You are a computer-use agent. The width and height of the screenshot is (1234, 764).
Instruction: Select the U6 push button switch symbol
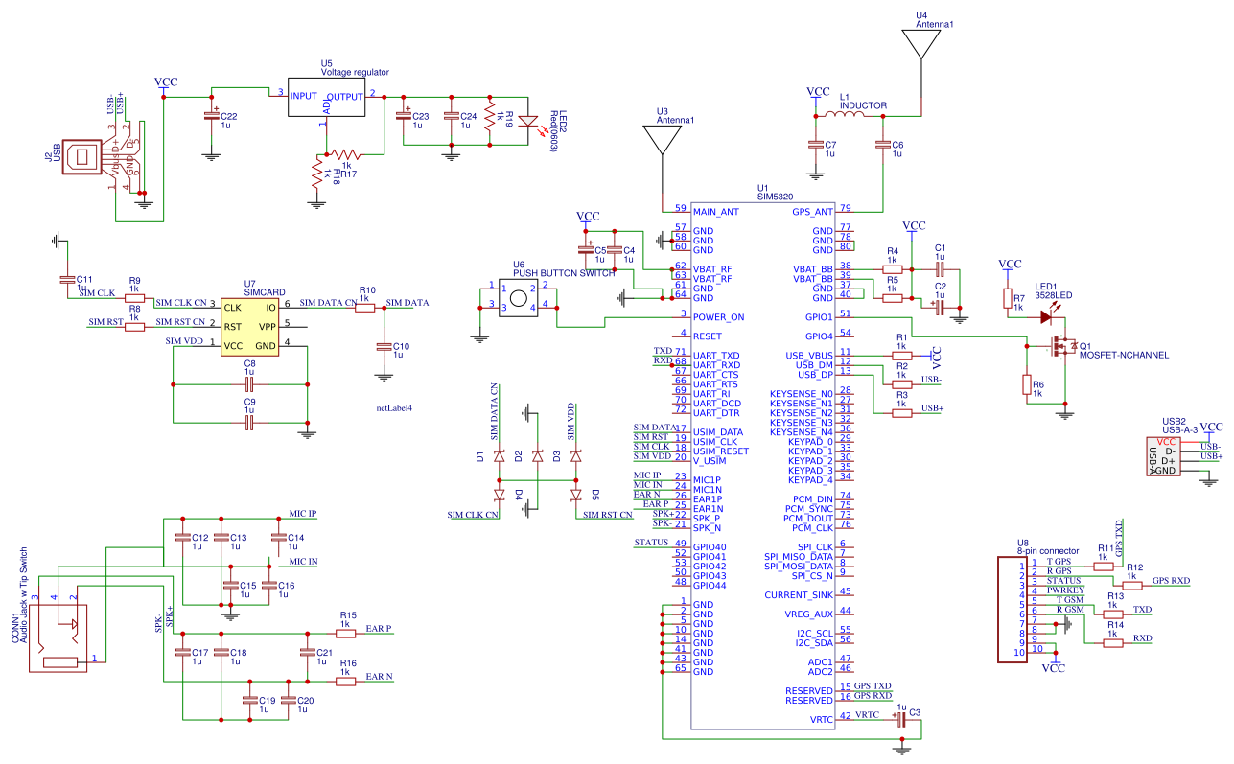[519, 296]
